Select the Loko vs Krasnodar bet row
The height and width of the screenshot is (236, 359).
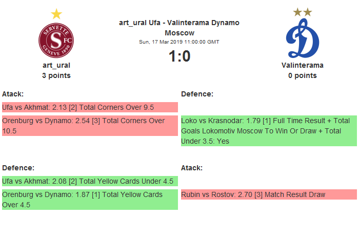click(x=269, y=131)
